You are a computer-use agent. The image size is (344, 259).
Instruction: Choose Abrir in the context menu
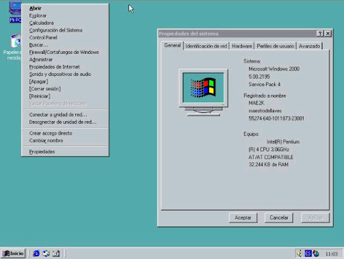[65, 8]
